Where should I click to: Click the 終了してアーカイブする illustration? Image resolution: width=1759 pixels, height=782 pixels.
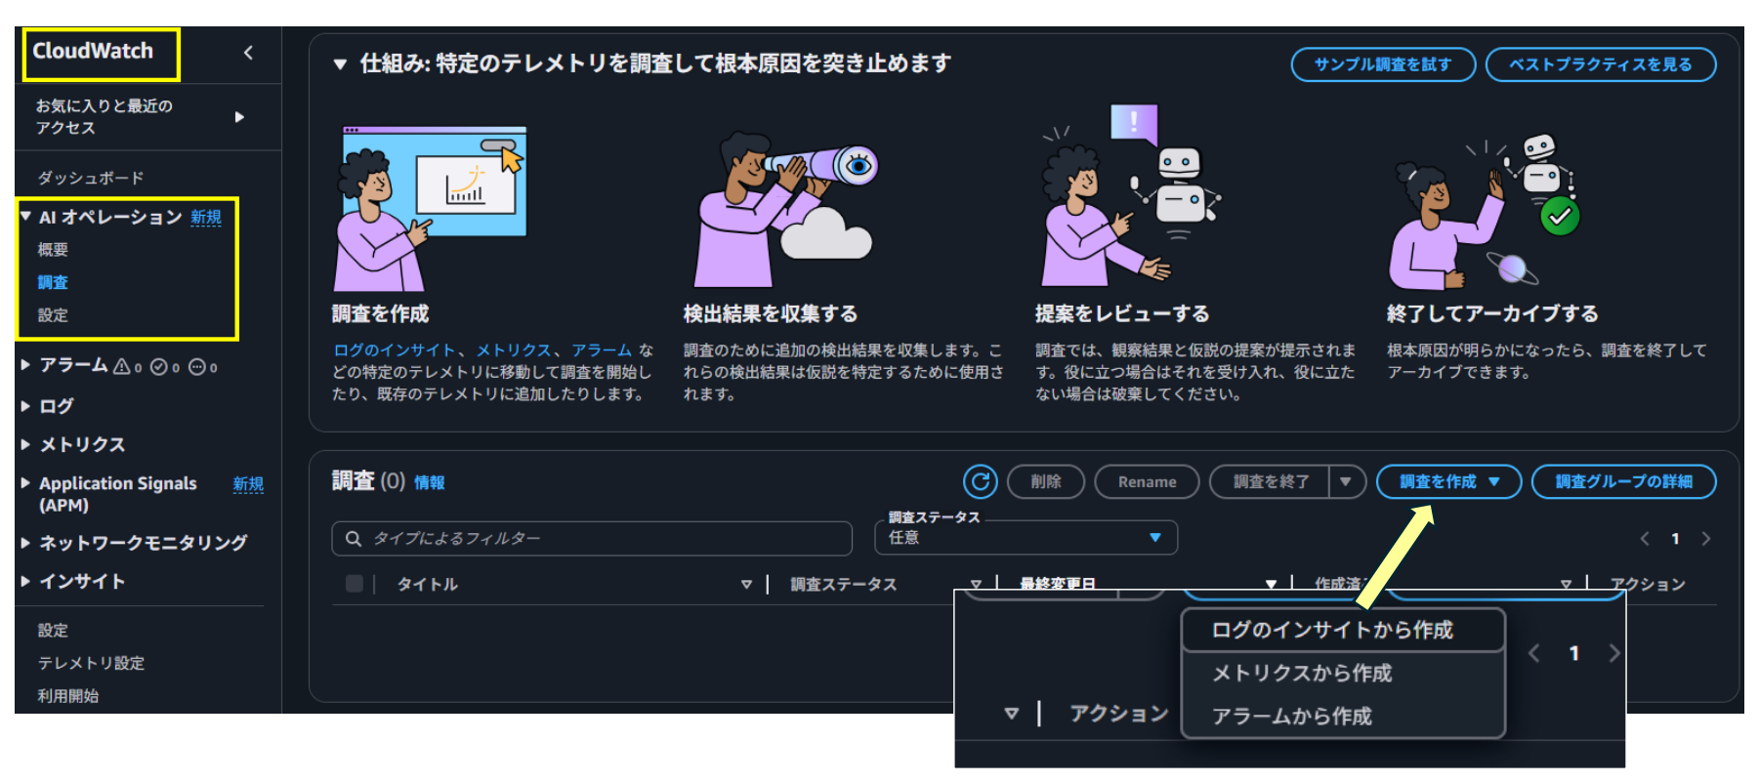click(x=1485, y=212)
